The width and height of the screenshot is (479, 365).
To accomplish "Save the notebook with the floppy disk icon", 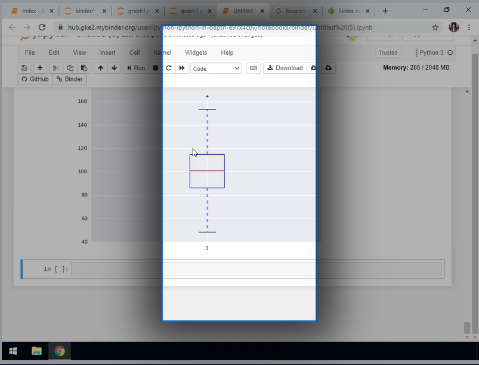I will point(24,68).
